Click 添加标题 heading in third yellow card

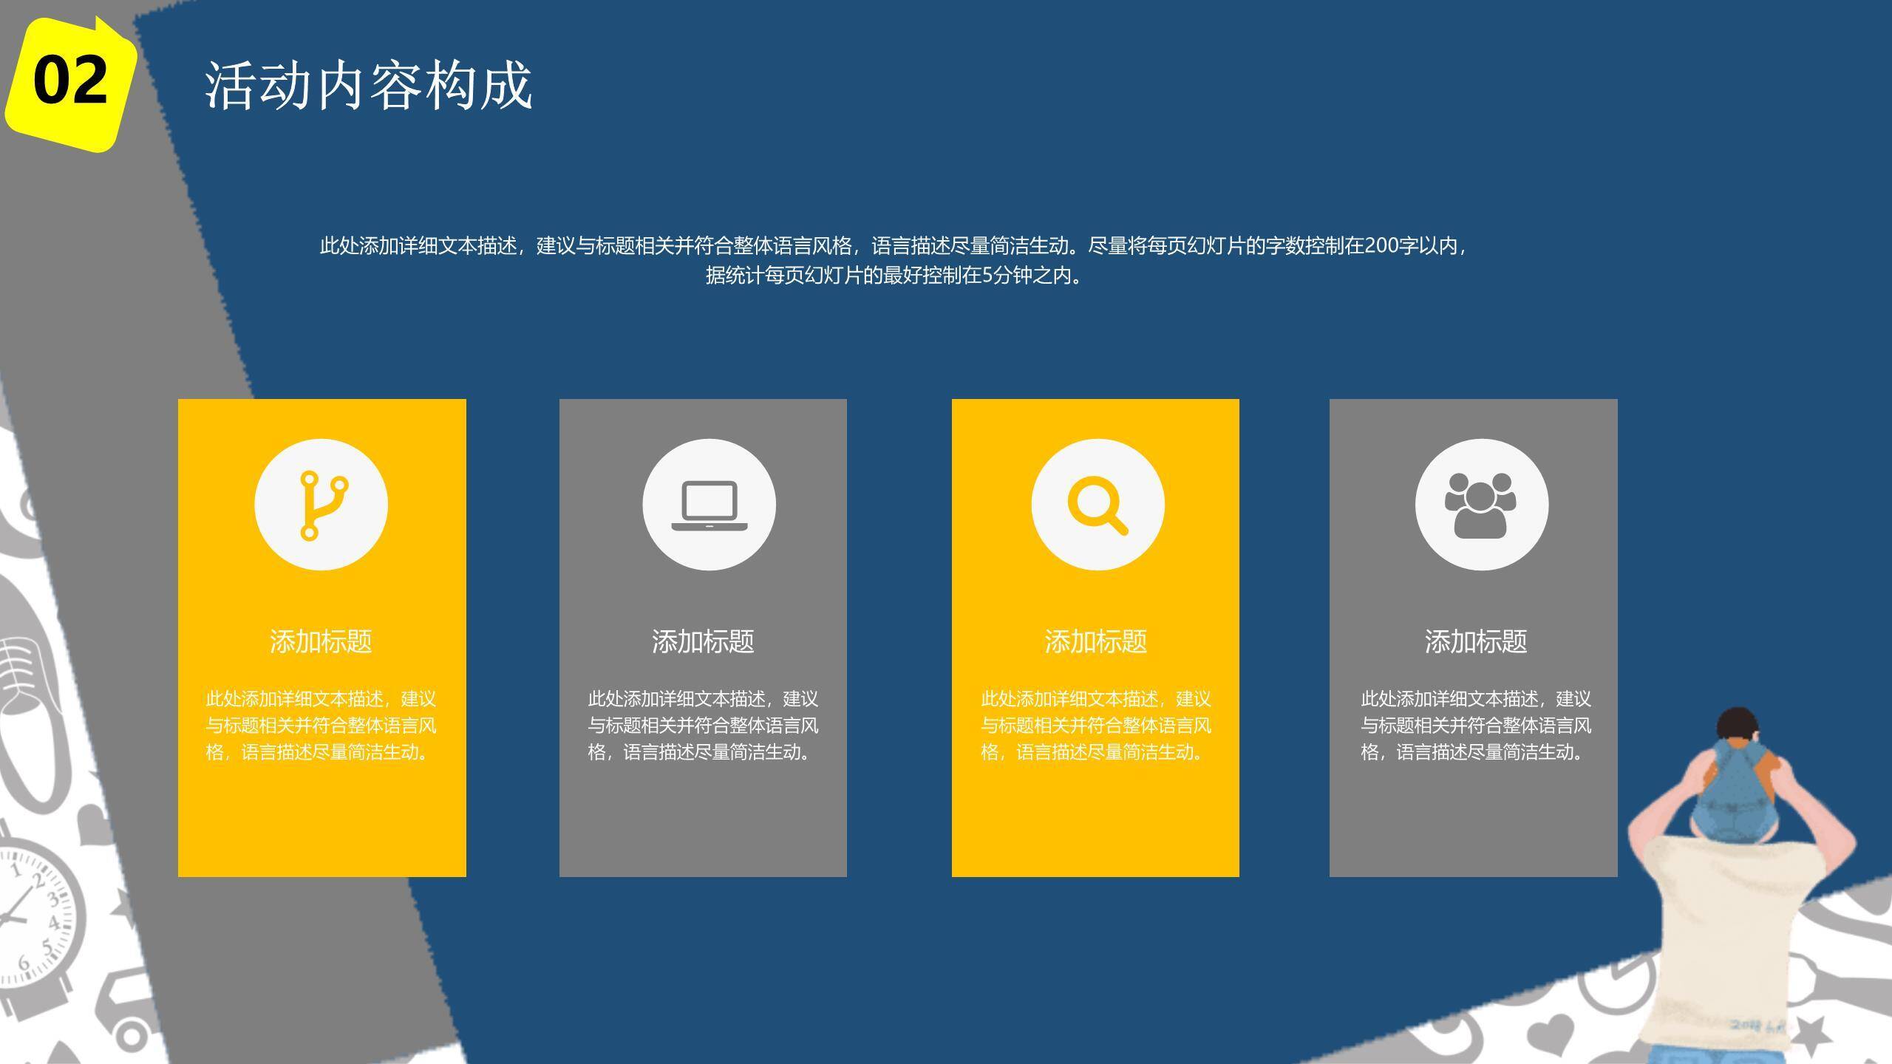coord(1095,641)
